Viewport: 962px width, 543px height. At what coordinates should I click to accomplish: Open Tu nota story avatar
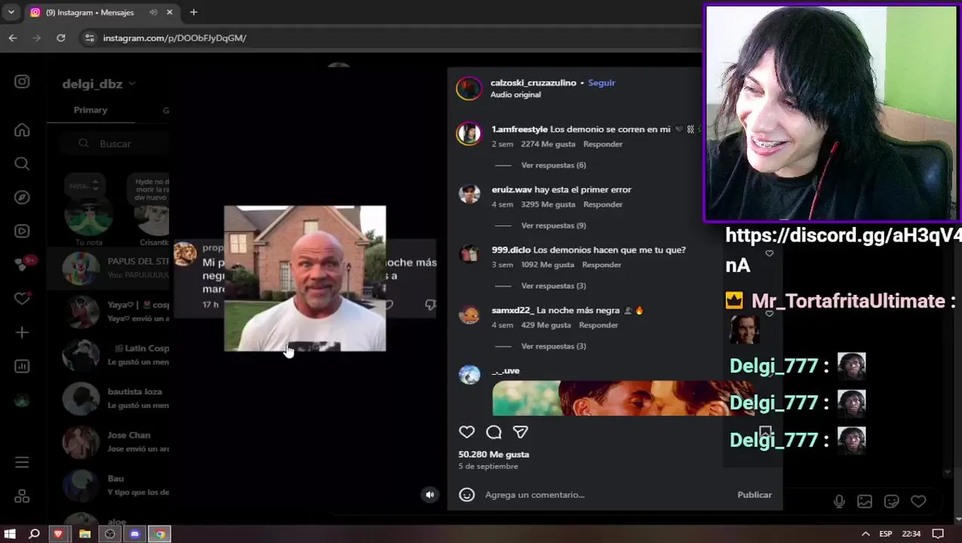[x=89, y=218]
